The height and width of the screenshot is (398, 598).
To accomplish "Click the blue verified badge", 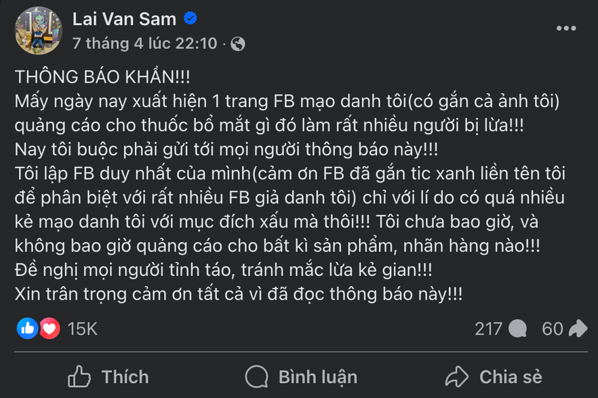I will coord(192,19).
